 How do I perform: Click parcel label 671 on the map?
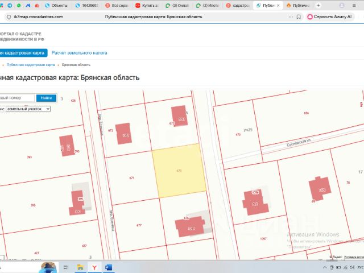click(x=131, y=178)
